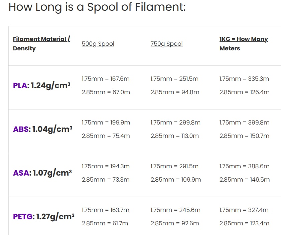Click the PLA material link
Viewport: 281px width, 235px height.
coord(20,85)
